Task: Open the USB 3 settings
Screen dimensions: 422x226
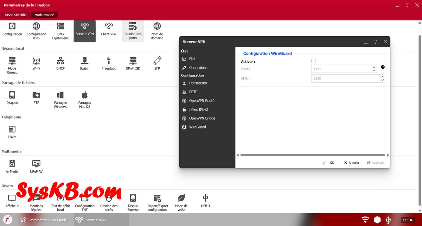Action: pos(206,201)
